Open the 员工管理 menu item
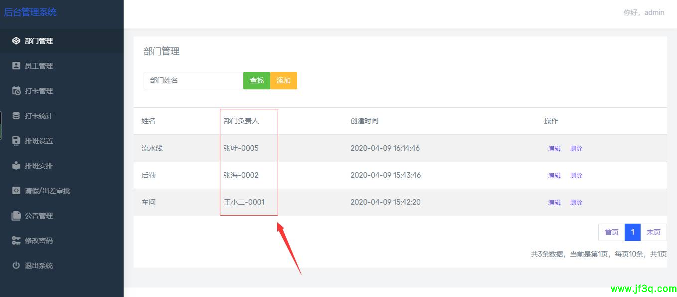This screenshot has height=297, width=677. pos(39,66)
